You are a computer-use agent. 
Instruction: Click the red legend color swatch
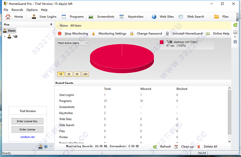pos(161,42)
